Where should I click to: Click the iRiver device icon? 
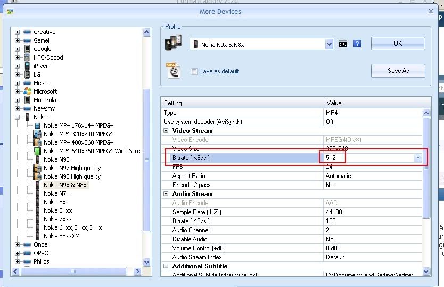[x=27, y=66]
